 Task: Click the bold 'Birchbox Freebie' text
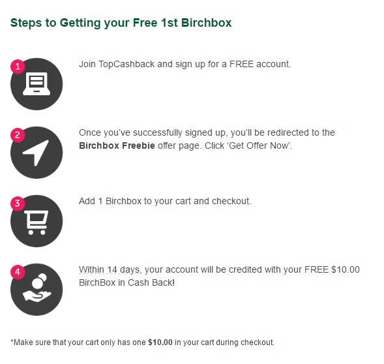click(x=117, y=145)
